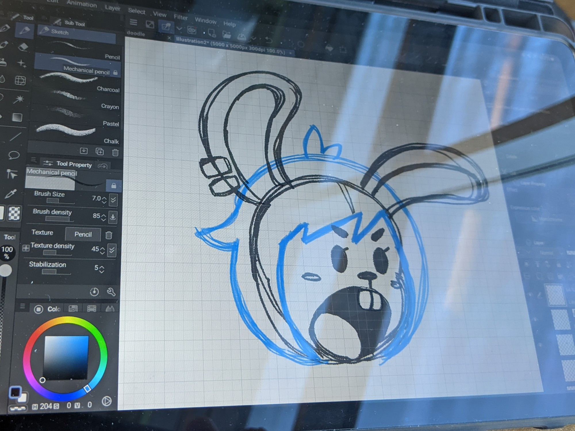Duplicate the selected sub tool
Image resolution: width=575 pixels, height=431 pixels.
[x=99, y=151]
